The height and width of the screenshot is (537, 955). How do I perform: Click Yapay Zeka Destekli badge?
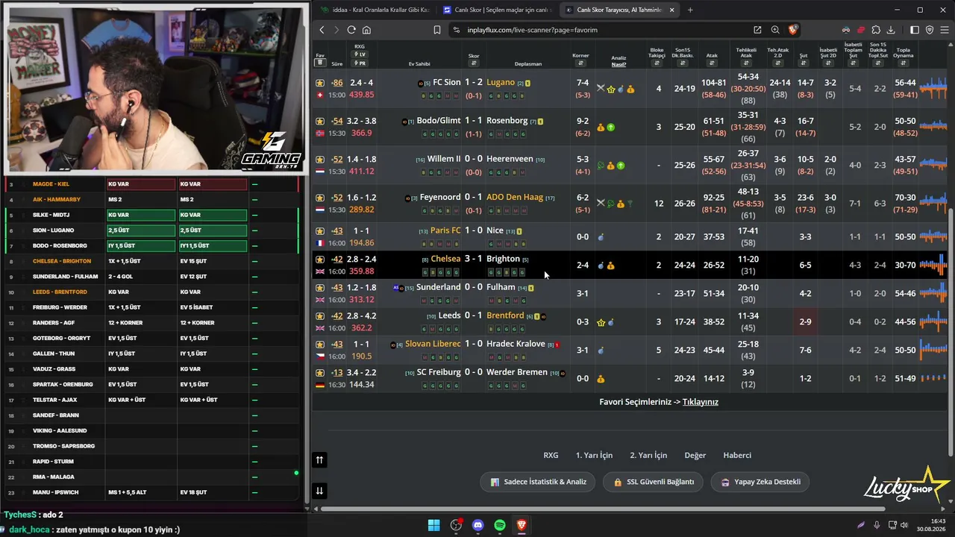(760, 482)
